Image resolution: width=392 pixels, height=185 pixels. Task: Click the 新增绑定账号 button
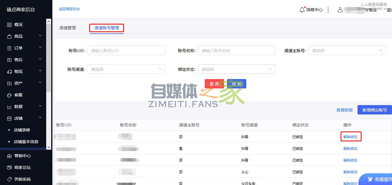click(x=374, y=110)
